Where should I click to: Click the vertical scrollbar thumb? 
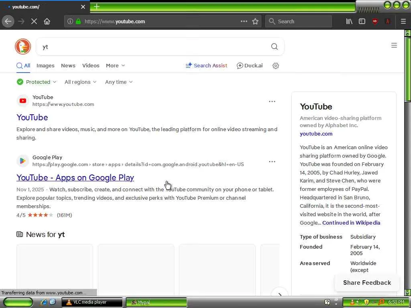(408, 69)
